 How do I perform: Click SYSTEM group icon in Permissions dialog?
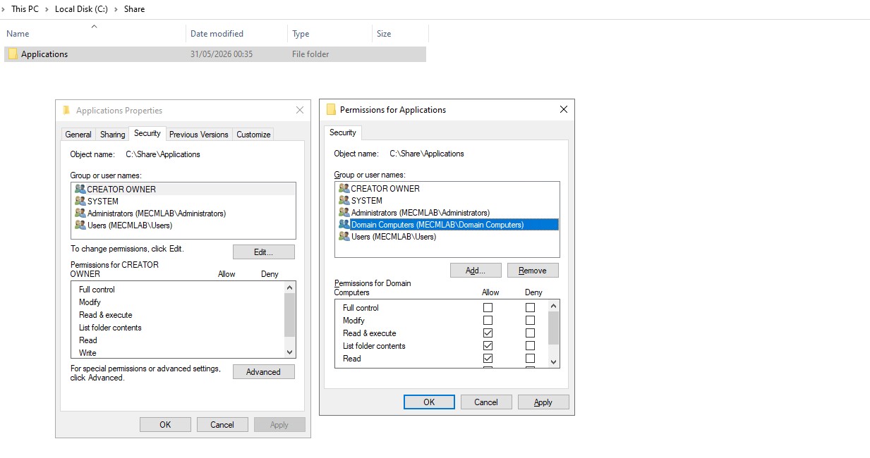click(344, 200)
